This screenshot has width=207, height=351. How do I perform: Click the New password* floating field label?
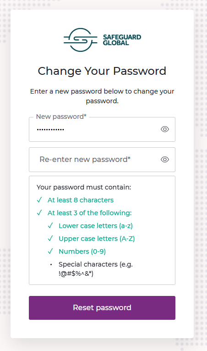click(x=61, y=117)
